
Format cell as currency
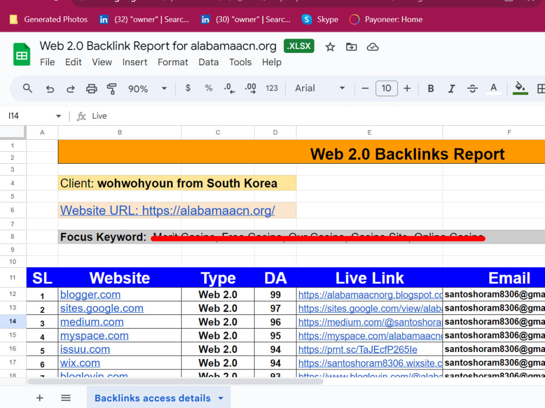click(187, 88)
